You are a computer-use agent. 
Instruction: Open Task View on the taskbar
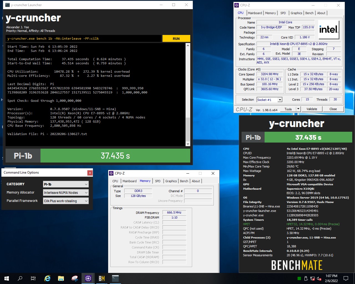(x=33, y=278)
